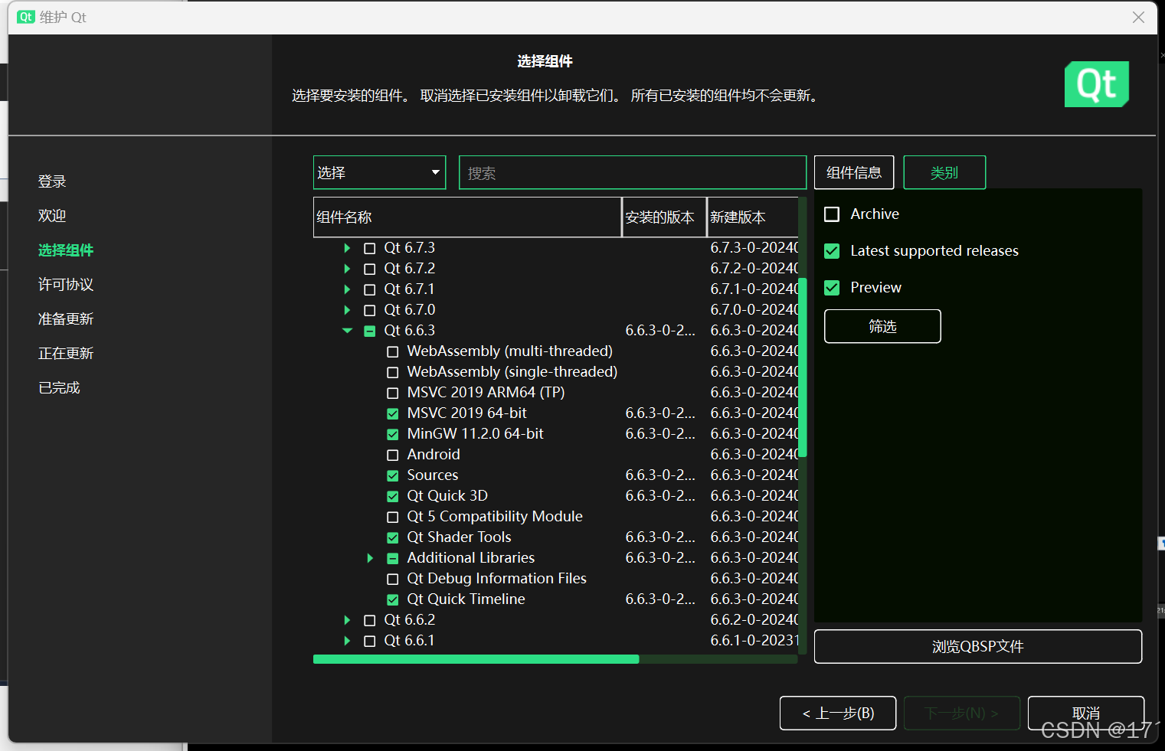This screenshot has width=1165, height=751.
Task: Check the Qt 6.6.2 checkbox
Action: click(x=370, y=620)
